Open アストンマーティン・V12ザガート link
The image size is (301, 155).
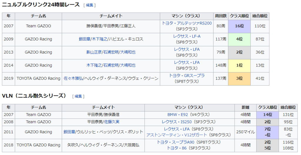(x=177, y=135)
